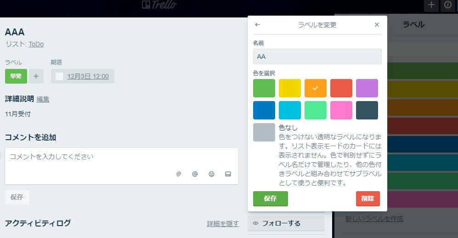Close the label change popup
Viewport: 458px width, 238px height.
point(377,25)
